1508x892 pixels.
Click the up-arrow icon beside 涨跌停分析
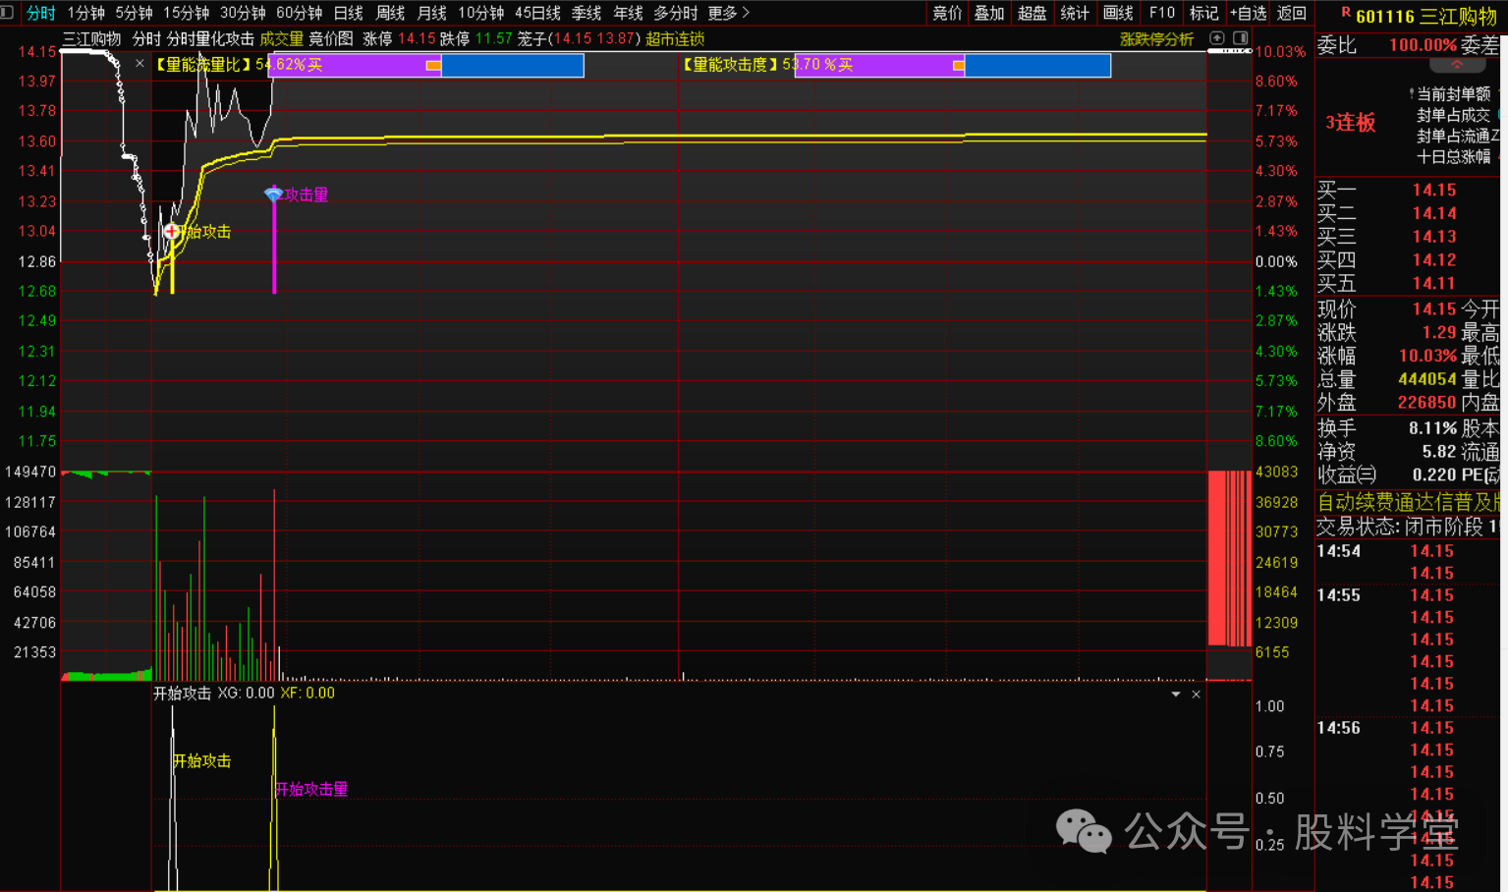[x=1217, y=38]
